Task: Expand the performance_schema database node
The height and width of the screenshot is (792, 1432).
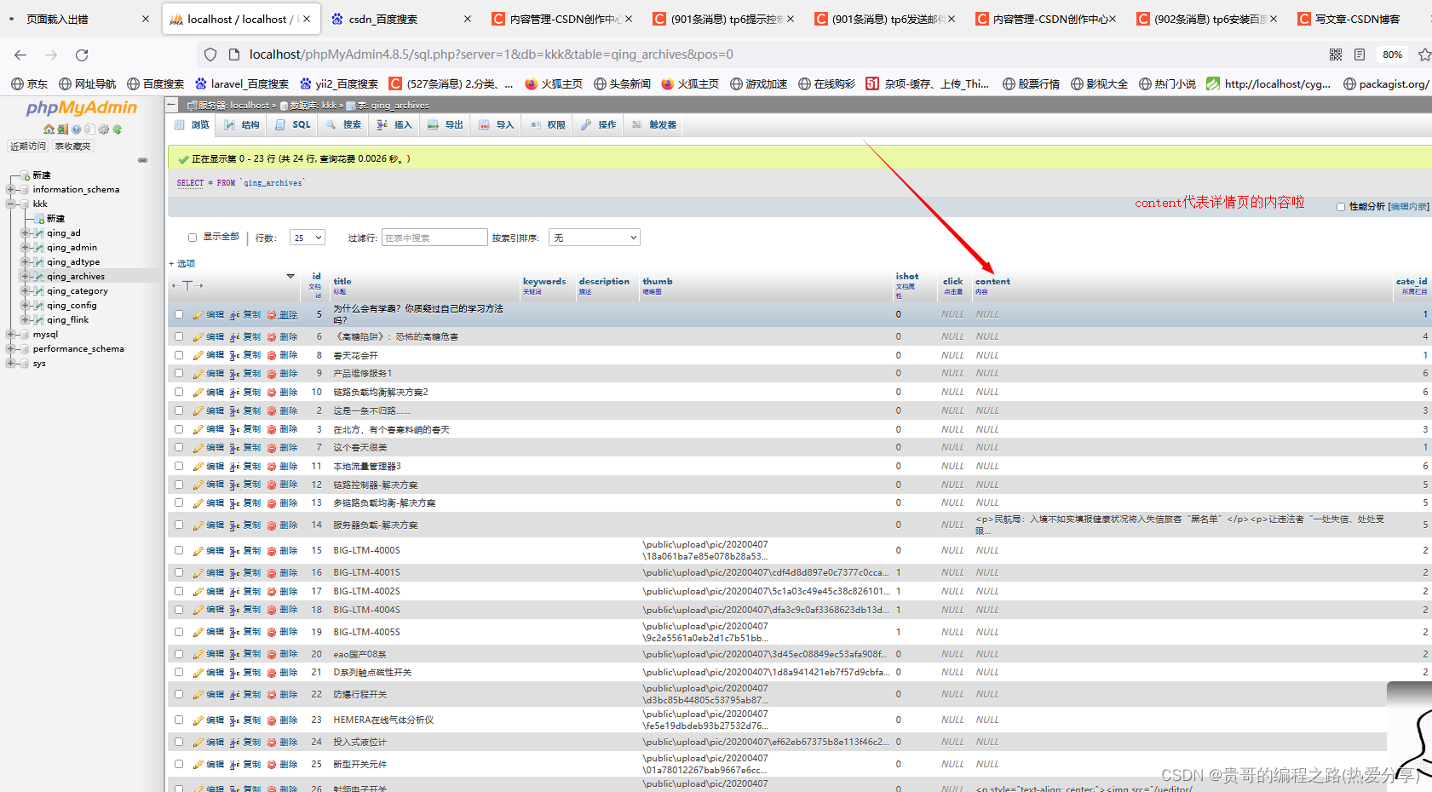Action: [x=10, y=349]
